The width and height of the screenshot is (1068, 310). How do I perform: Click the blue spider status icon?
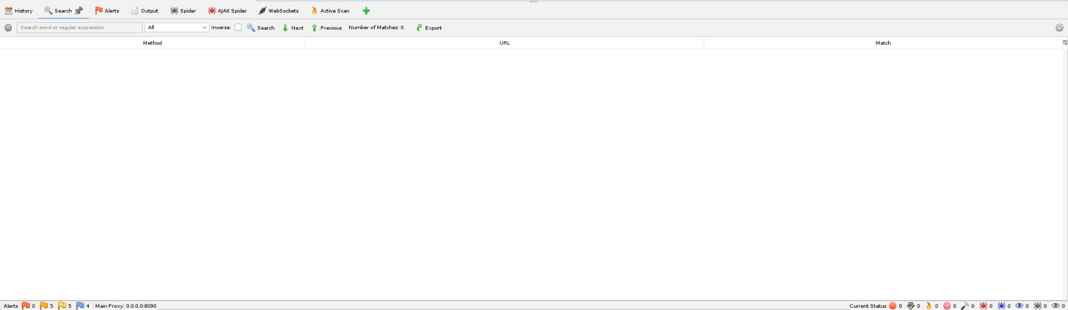click(x=1001, y=306)
